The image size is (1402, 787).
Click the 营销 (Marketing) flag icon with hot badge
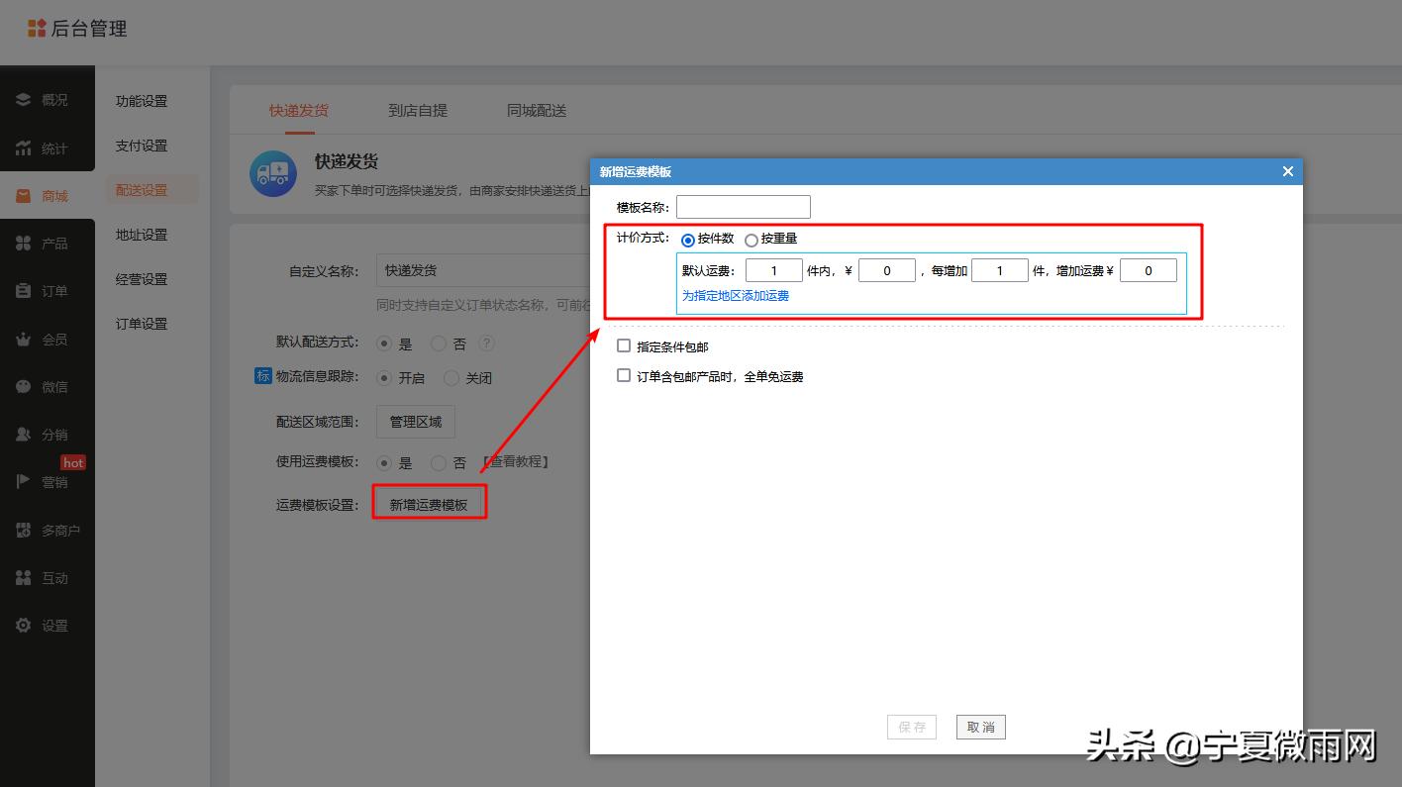tap(23, 482)
